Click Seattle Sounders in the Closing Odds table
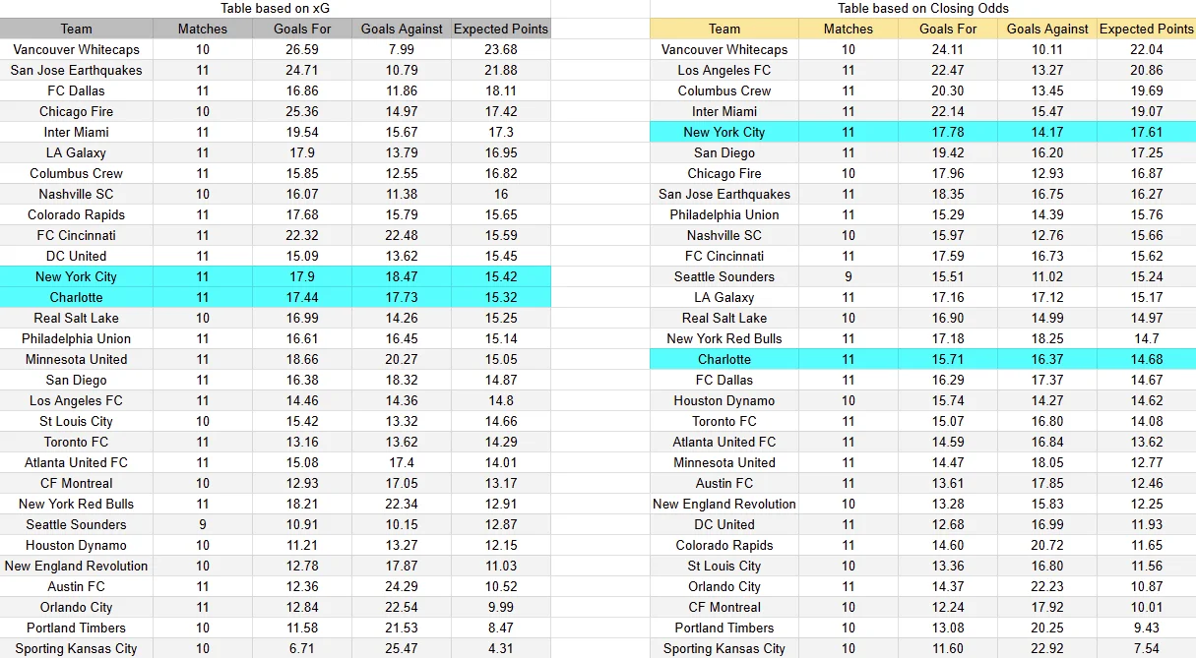Viewport: 1196px width, 658px height. (x=724, y=276)
